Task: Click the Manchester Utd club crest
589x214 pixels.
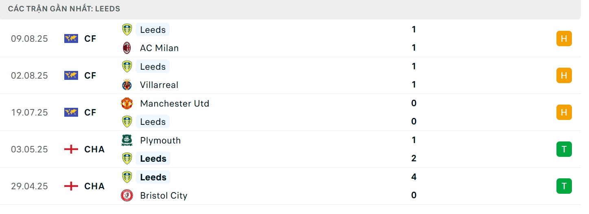Action: (x=127, y=103)
